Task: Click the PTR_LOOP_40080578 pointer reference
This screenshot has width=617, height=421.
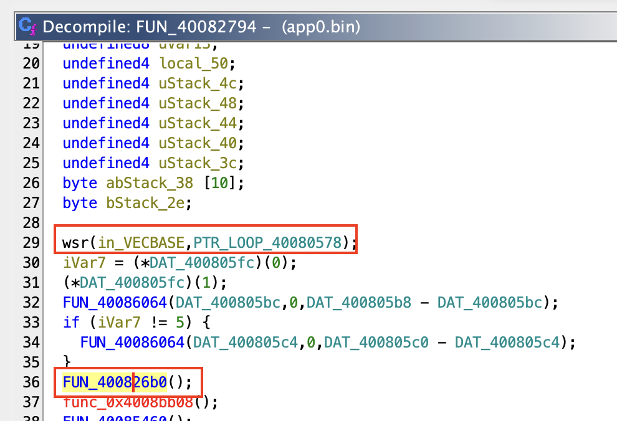Action: 270,243
